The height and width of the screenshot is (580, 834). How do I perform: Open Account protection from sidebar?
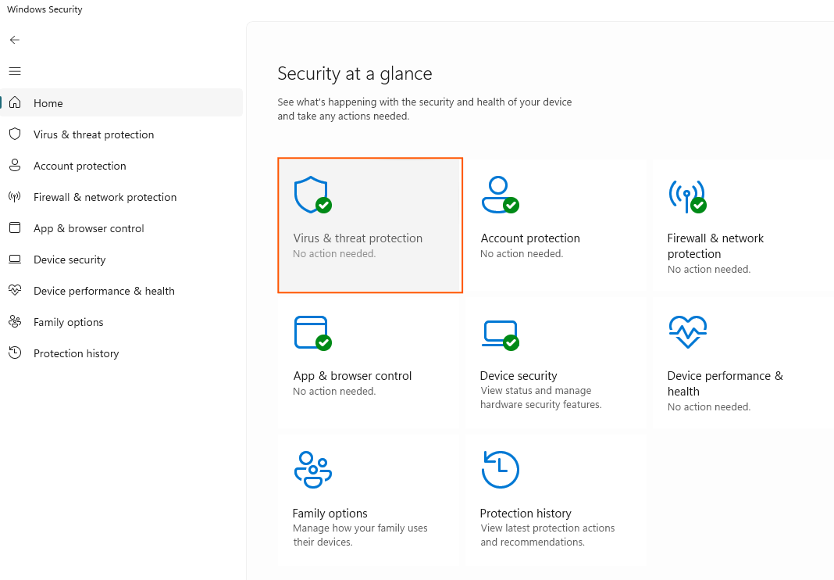coord(122,166)
